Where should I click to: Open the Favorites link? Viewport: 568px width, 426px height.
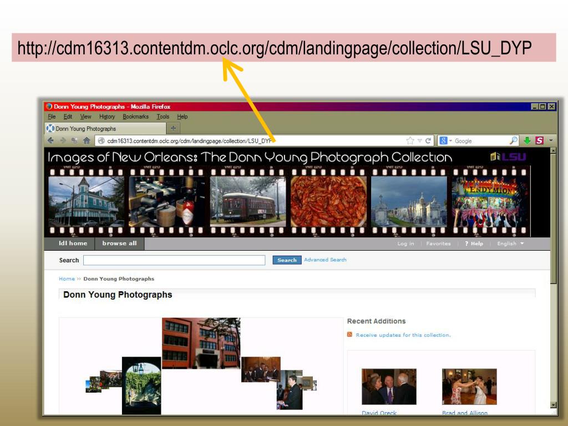click(x=438, y=244)
